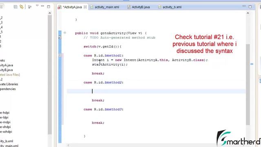Select the e-ldpi folder in explorer

coord(4,117)
